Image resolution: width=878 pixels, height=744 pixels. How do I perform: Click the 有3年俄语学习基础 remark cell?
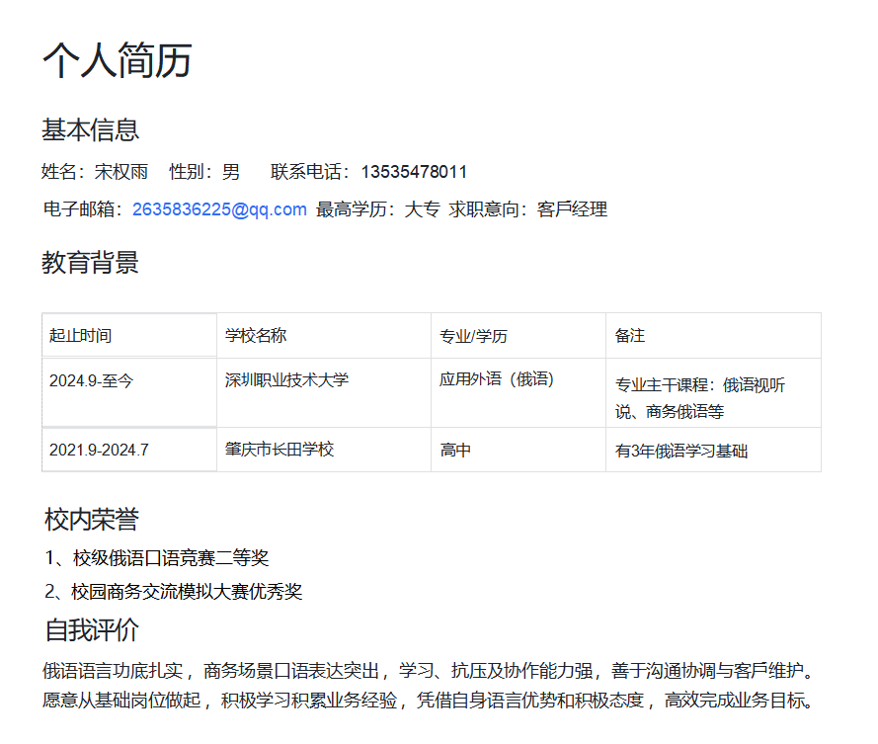(713, 450)
